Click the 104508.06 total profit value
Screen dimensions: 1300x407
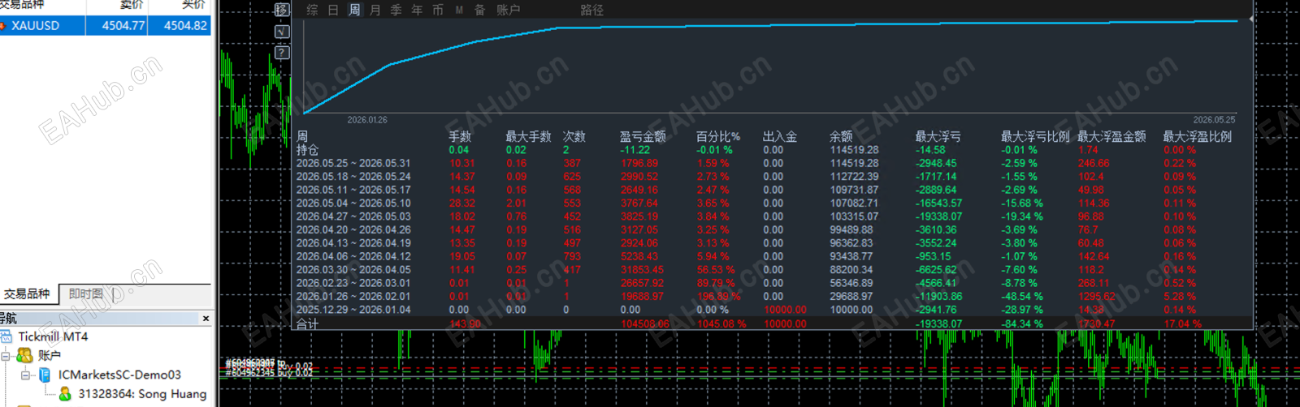(x=644, y=323)
